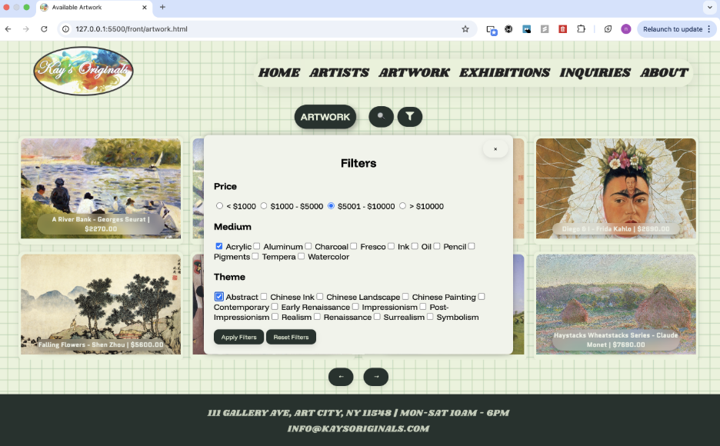720x446 pixels.
Task: Check the Realism theme checkbox
Action: [x=275, y=317]
